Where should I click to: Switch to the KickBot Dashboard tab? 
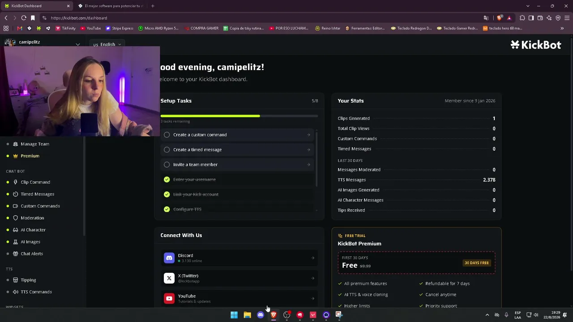[35, 6]
